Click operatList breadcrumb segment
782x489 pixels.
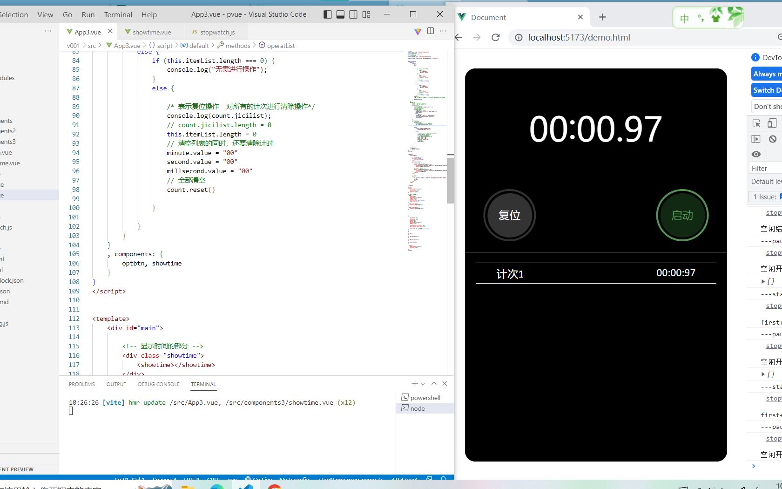click(x=277, y=46)
